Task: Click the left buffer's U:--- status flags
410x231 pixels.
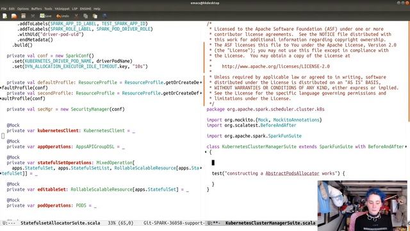Action: pyautogui.click(x=9, y=223)
